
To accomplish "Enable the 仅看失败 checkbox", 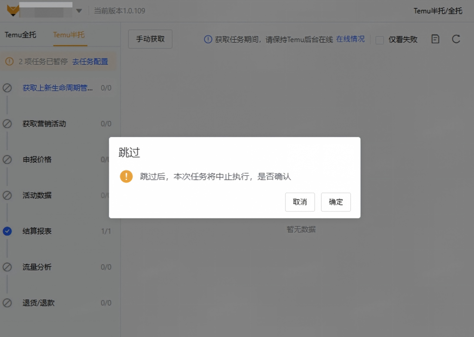I will point(380,40).
